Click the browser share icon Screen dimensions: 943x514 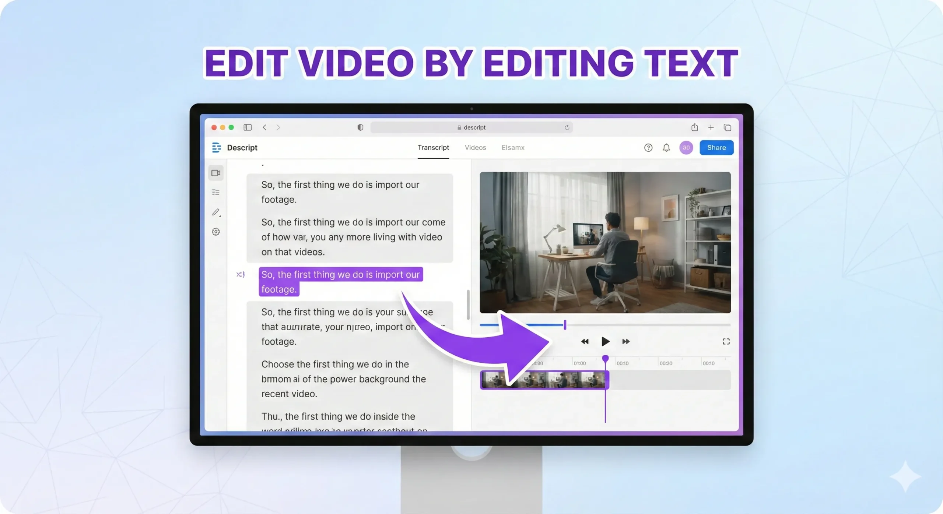[x=694, y=127]
